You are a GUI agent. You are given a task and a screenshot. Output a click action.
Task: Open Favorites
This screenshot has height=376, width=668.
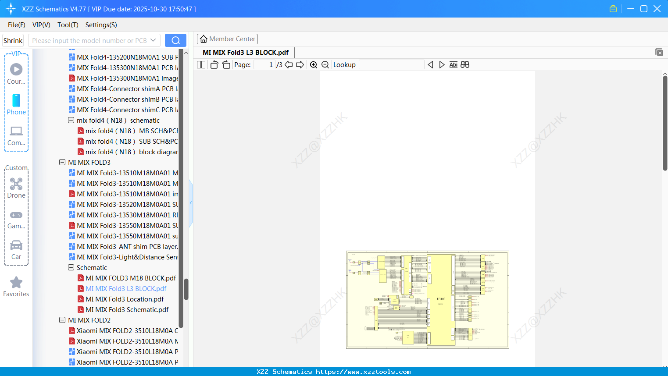16,287
